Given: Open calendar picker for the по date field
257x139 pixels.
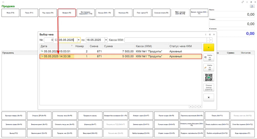Looking at the screenshot, I should (106, 40).
